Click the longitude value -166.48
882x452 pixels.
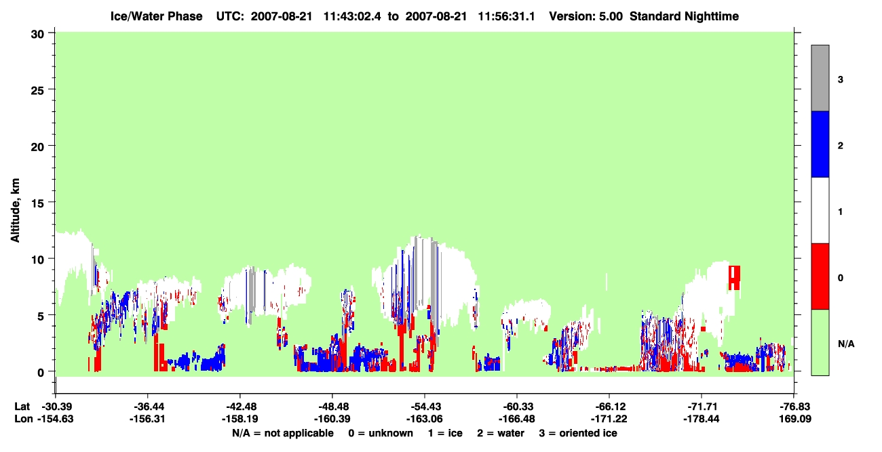point(516,419)
